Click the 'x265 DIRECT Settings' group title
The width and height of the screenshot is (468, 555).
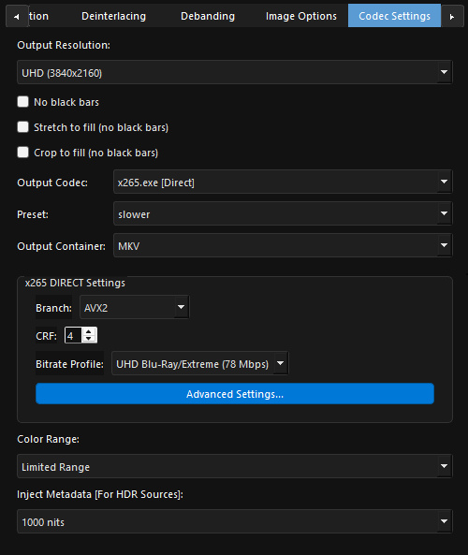pyautogui.click(x=75, y=283)
